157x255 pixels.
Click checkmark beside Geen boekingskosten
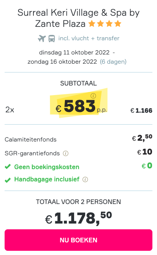8,167
